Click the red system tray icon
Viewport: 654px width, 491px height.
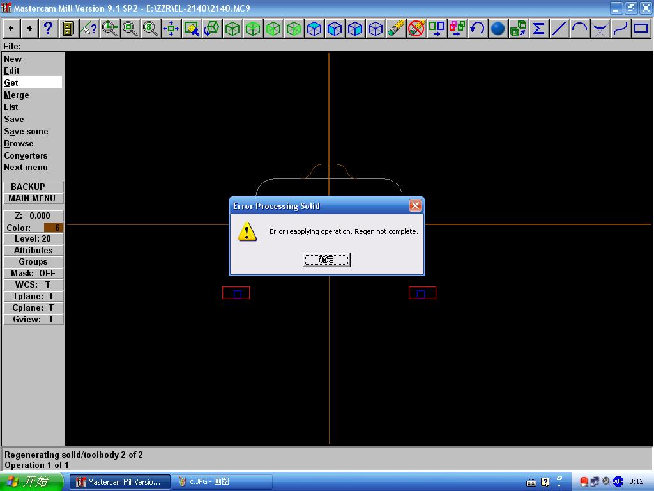tap(584, 482)
